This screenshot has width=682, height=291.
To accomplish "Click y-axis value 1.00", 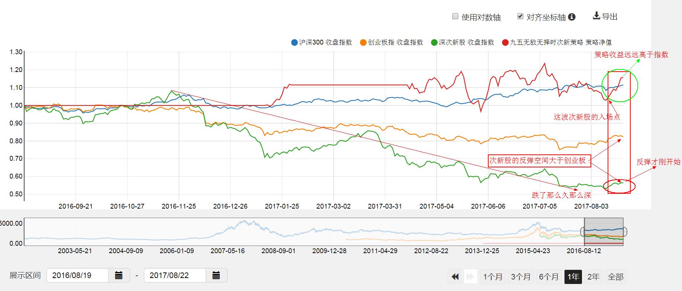I will point(16,105).
